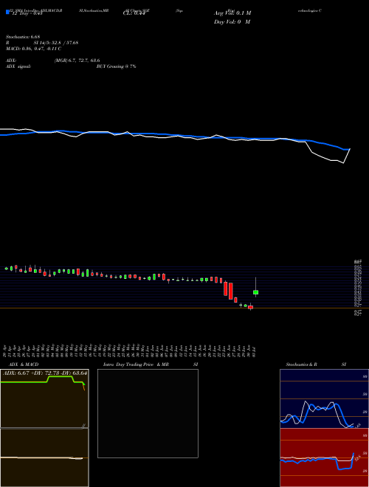Click the blue moving average line's end point
This screenshot has height=487, width=369.
coord(350,149)
